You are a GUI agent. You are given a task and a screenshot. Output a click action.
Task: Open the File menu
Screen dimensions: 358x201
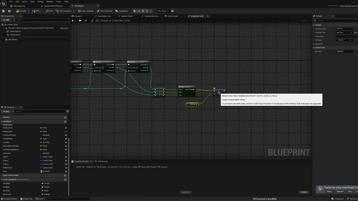pyautogui.click(x=11, y=2)
